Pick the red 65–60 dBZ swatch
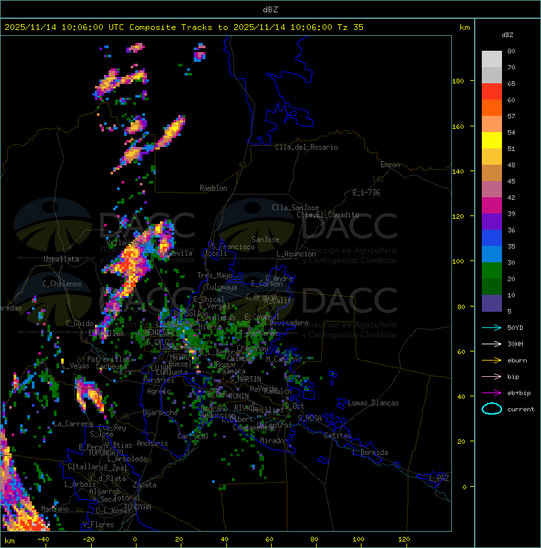 [492, 92]
